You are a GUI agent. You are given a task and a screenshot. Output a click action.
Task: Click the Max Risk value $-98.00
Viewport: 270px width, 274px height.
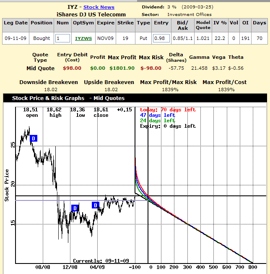151,68
